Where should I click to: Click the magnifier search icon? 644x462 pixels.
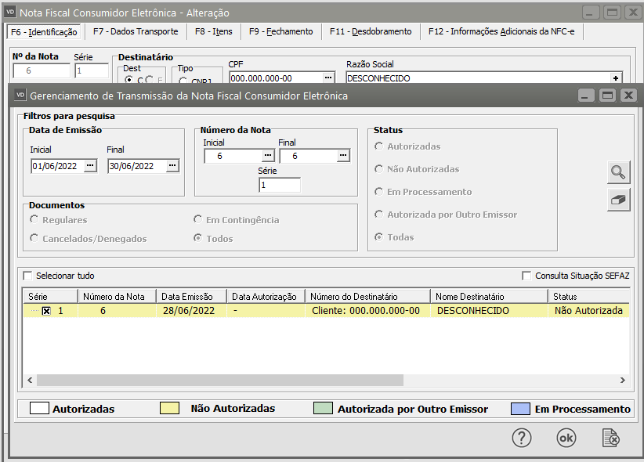point(619,172)
